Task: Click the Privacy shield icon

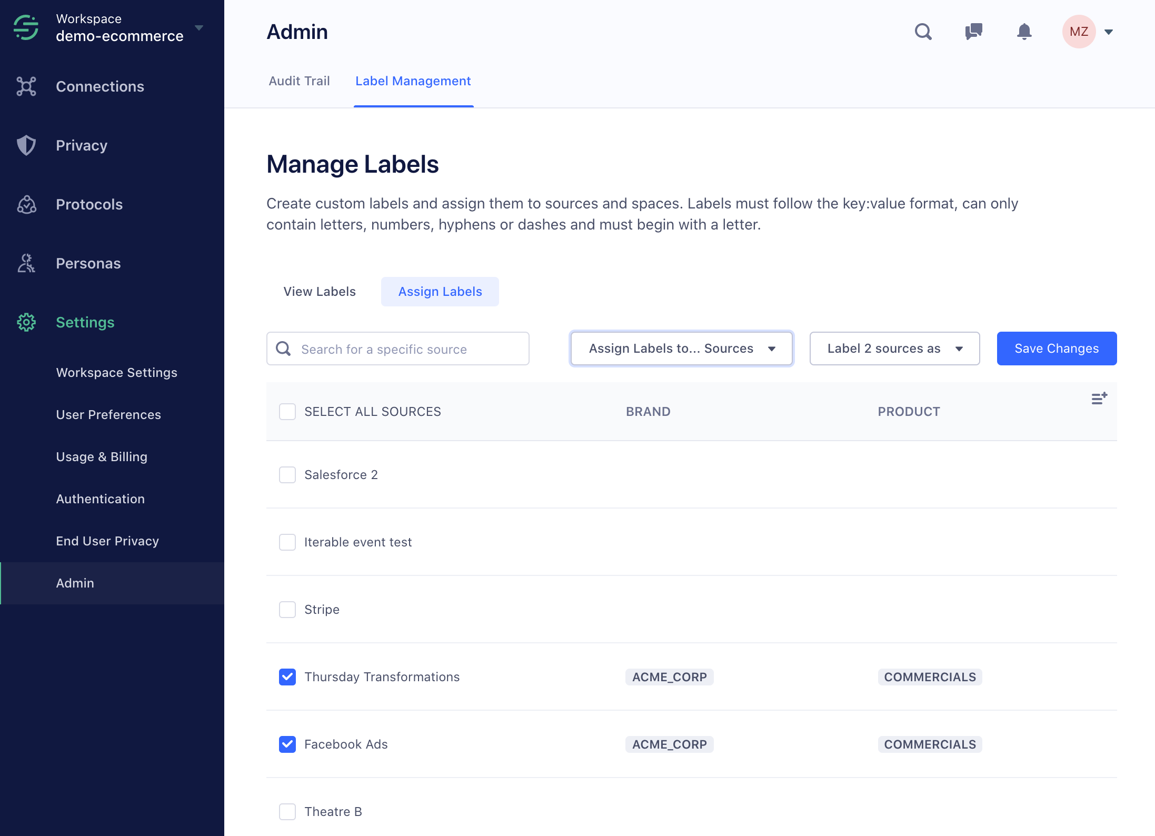Action: 26,145
